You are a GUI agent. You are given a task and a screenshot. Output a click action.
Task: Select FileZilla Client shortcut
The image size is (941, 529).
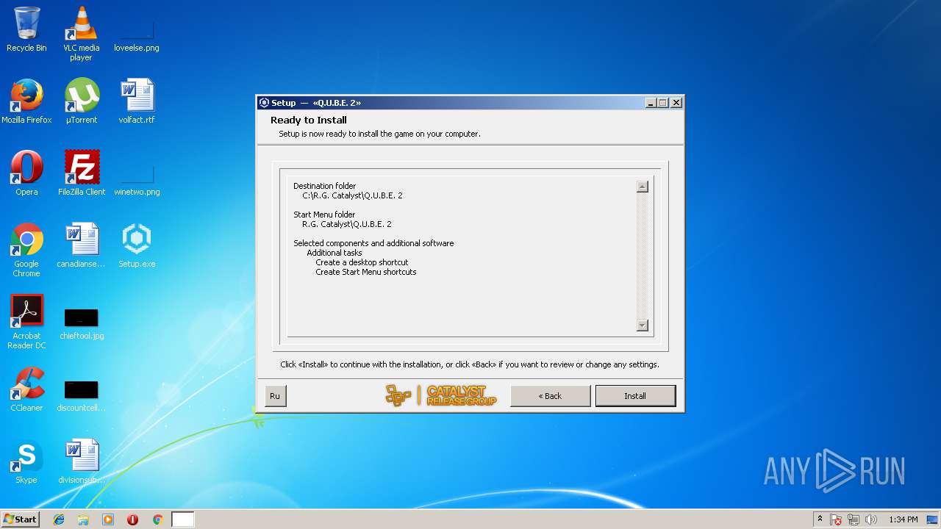(81, 173)
